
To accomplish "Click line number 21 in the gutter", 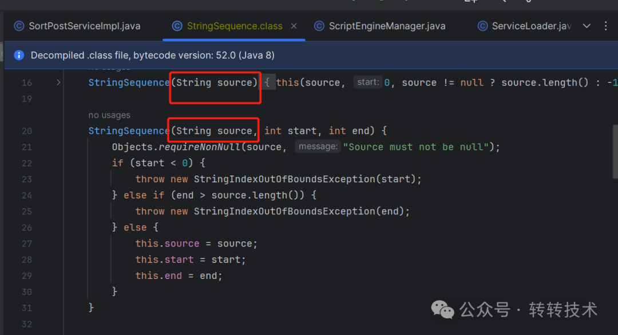I will point(27,147).
